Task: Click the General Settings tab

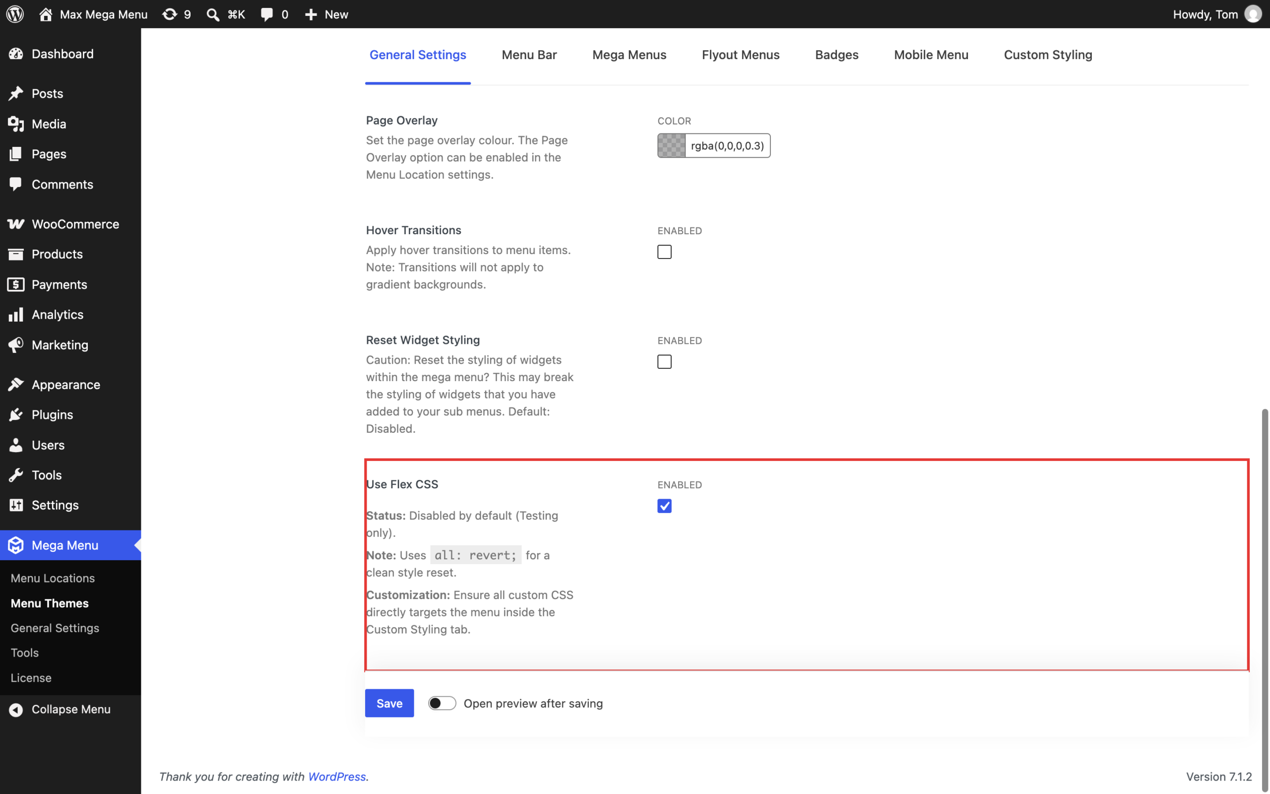Action: [x=418, y=55]
